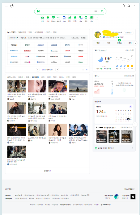Select the bold Fashion/Beauty content tab
Image resolution: width=140 pixels, height=215 pixels.
click(35, 77)
